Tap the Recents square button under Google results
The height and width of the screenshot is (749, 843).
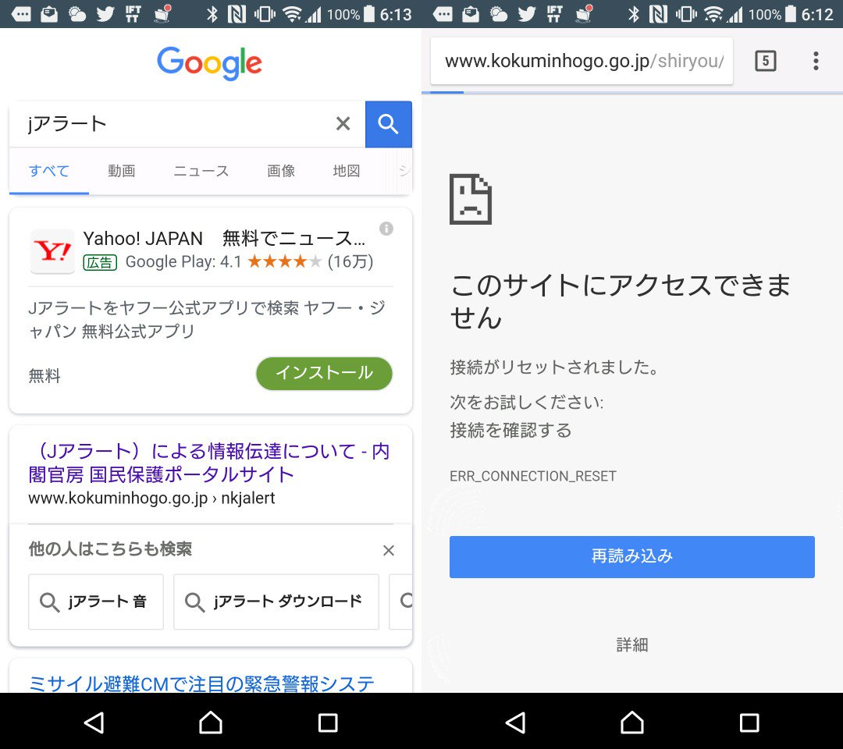(327, 722)
